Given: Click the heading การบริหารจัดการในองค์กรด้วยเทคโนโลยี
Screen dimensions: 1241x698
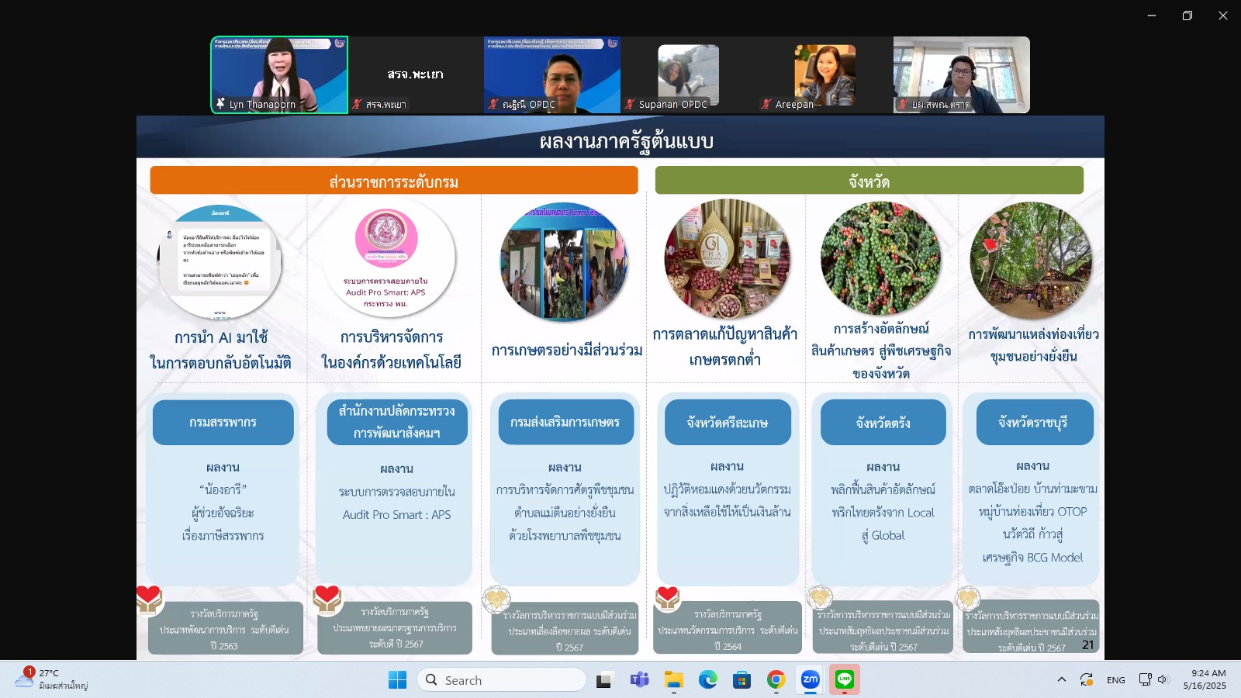Looking at the screenshot, I should pos(392,350).
